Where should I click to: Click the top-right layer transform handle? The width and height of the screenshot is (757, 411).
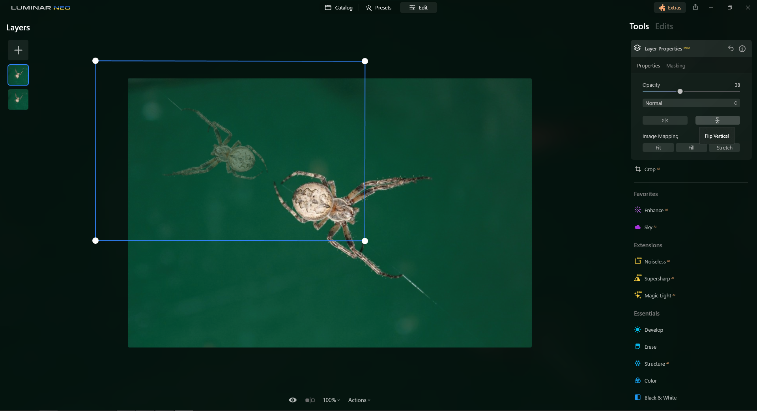pyautogui.click(x=365, y=61)
